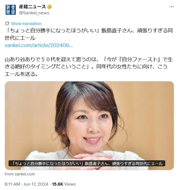This screenshot has width=179, height=190.
Task: Click the @Sankei_news handle
Action: (34, 13)
